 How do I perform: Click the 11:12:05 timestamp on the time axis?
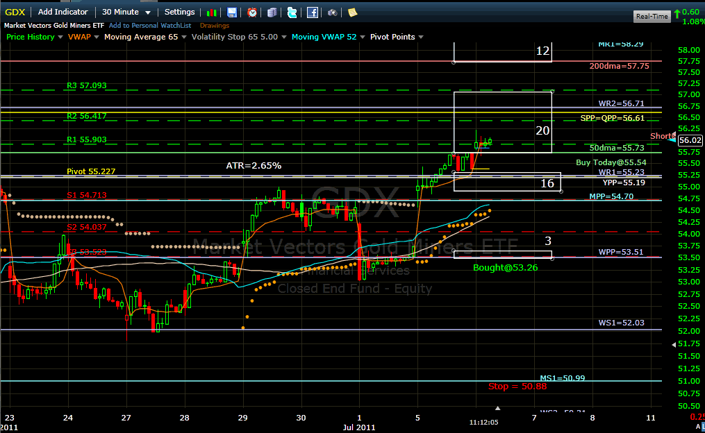484,422
